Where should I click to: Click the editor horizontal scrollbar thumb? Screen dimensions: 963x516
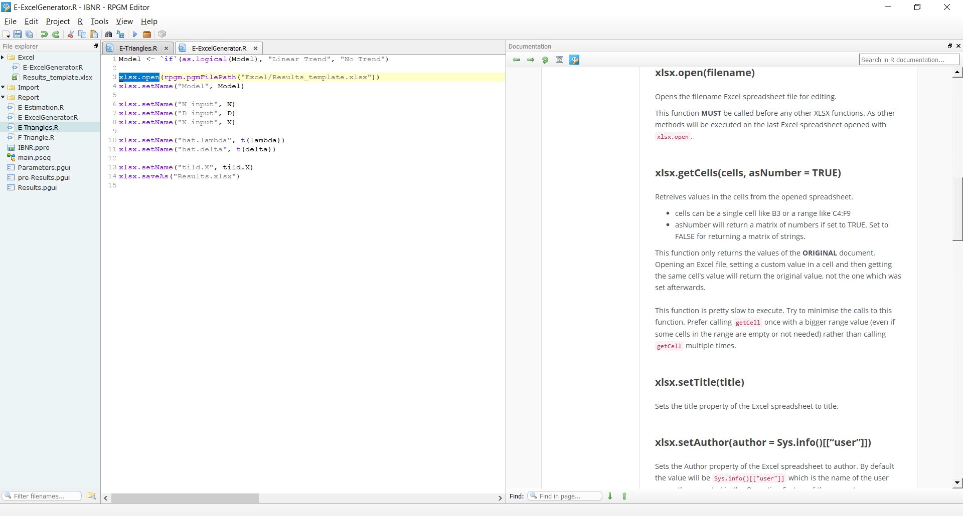[x=185, y=498]
